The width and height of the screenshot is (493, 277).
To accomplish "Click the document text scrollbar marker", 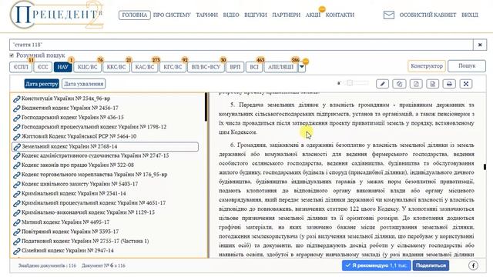I will (485, 167).
